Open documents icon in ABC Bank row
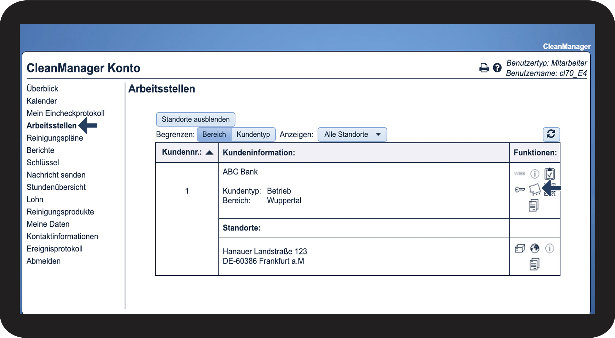 coord(534,205)
